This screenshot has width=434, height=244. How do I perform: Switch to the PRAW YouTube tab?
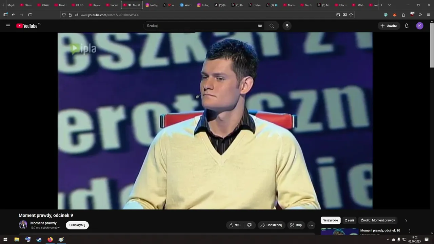coord(43,5)
